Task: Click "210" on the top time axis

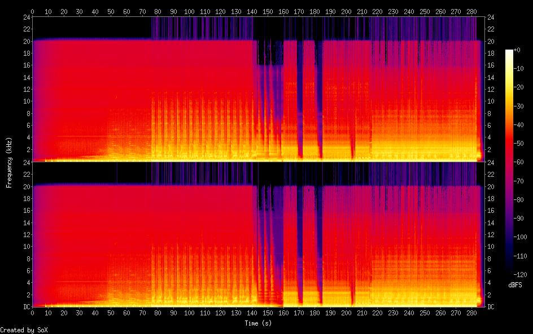Action: [x=362, y=11]
